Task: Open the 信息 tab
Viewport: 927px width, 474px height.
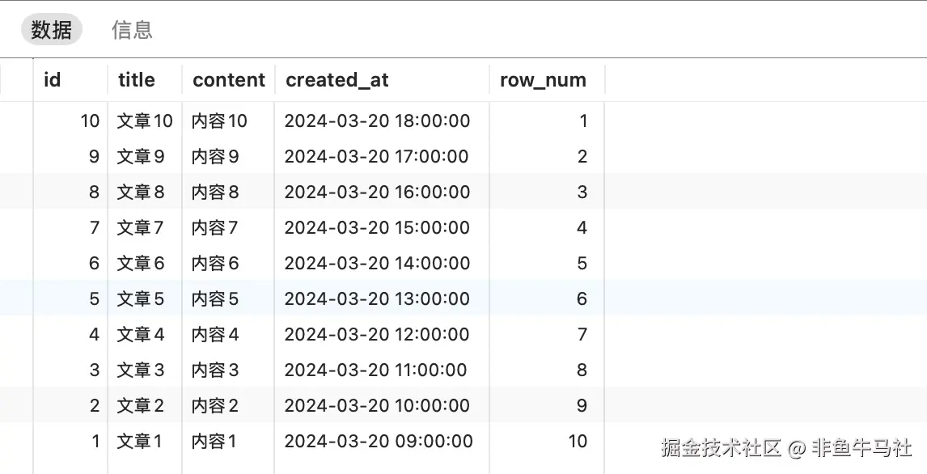Action: pyautogui.click(x=132, y=31)
